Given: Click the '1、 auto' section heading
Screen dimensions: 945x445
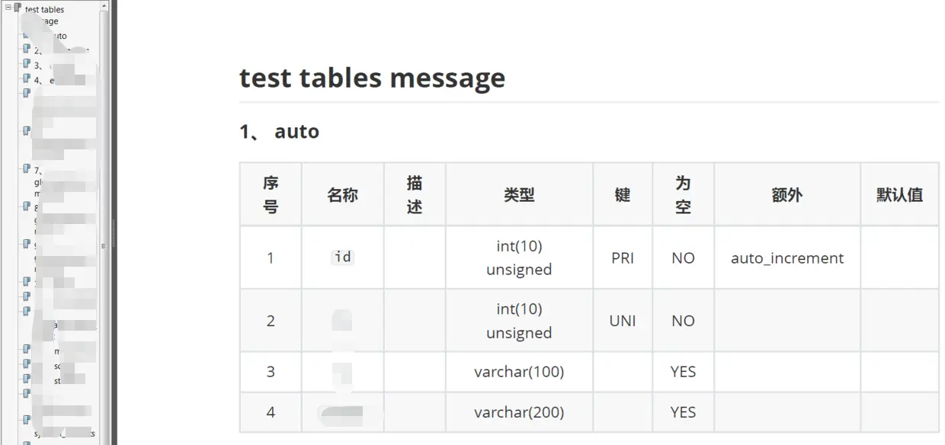Looking at the screenshot, I should pos(279,131).
